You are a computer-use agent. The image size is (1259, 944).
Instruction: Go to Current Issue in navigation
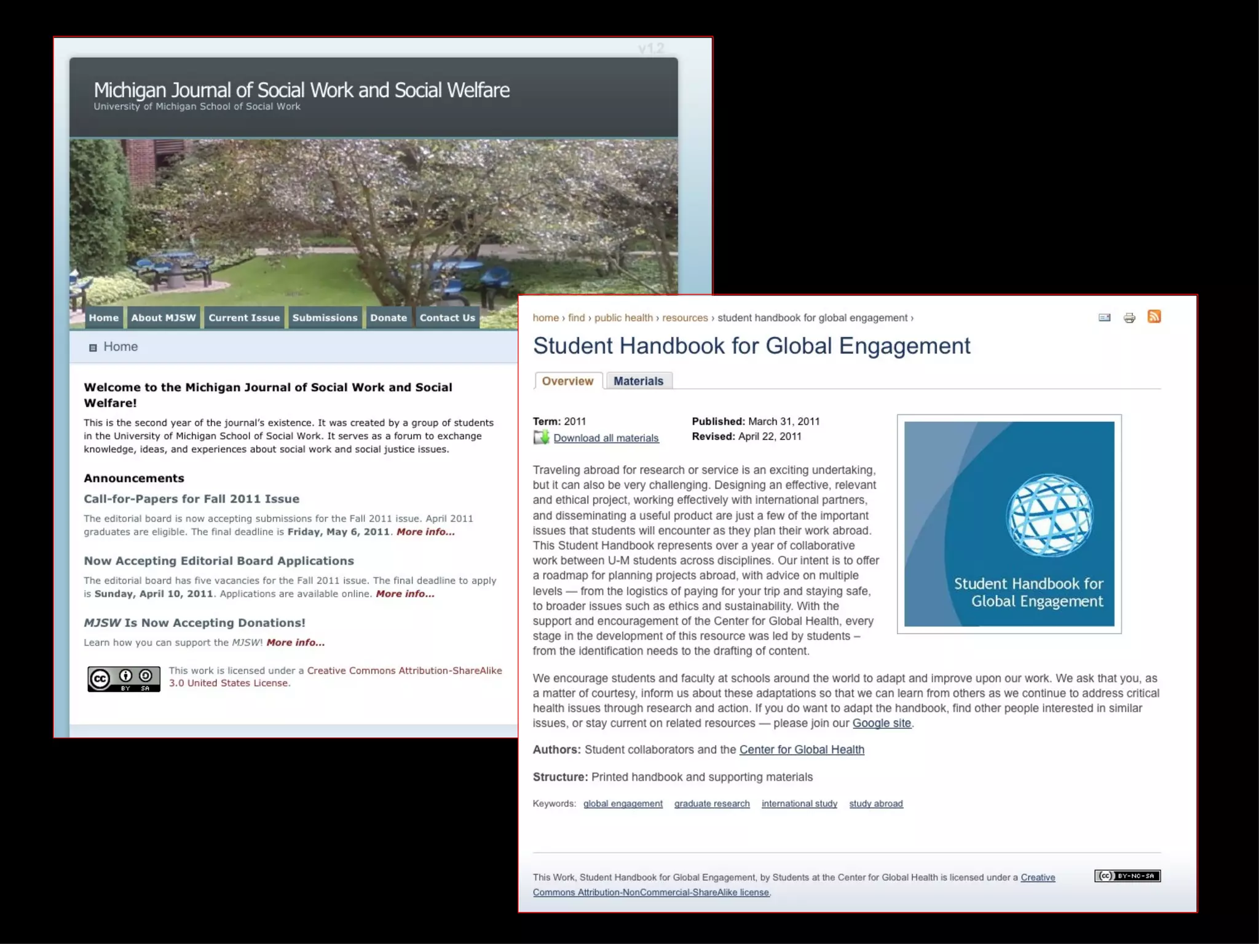(244, 318)
